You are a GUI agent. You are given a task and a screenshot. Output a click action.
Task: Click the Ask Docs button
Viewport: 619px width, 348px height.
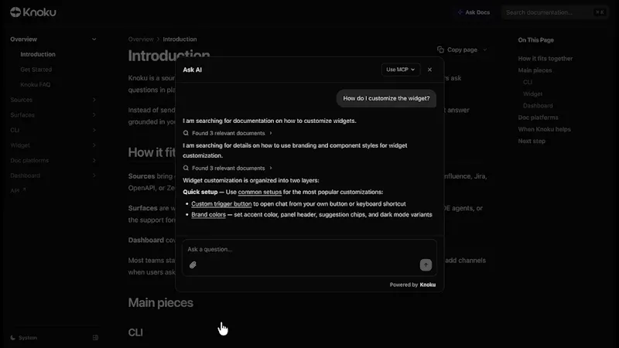click(474, 12)
